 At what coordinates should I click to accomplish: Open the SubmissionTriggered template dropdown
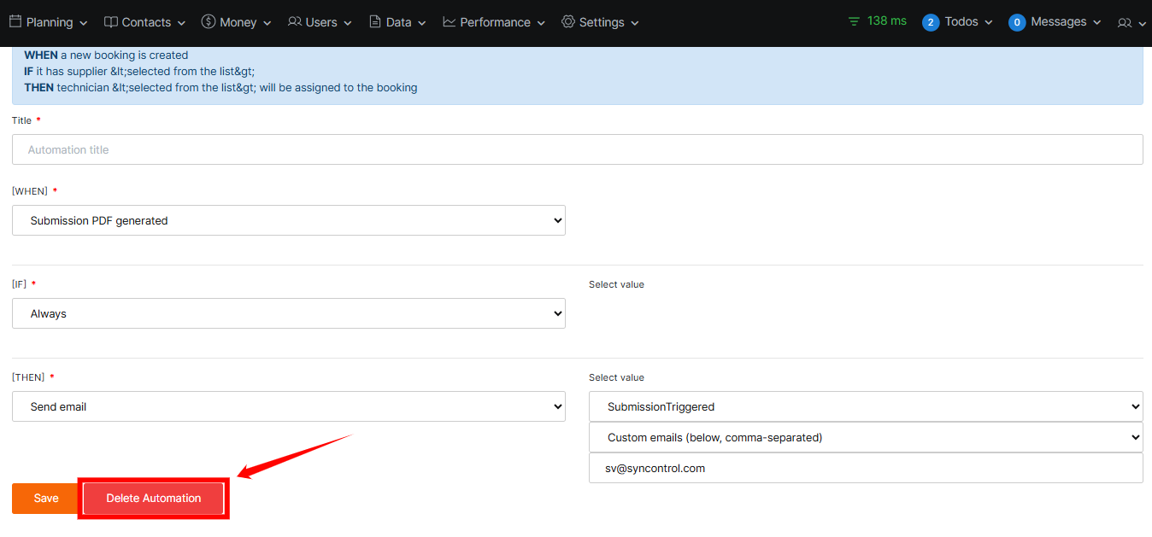point(866,406)
